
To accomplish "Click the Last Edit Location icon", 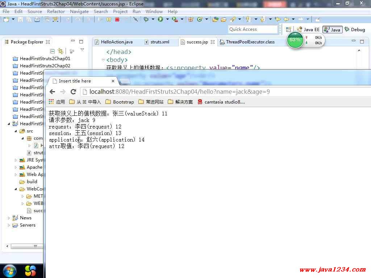I will (278, 20).
